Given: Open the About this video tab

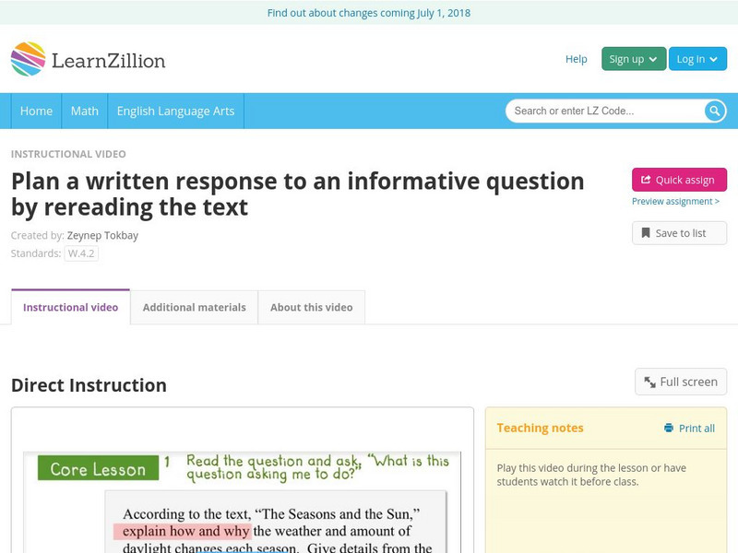Looking at the screenshot, I should 311,307.
